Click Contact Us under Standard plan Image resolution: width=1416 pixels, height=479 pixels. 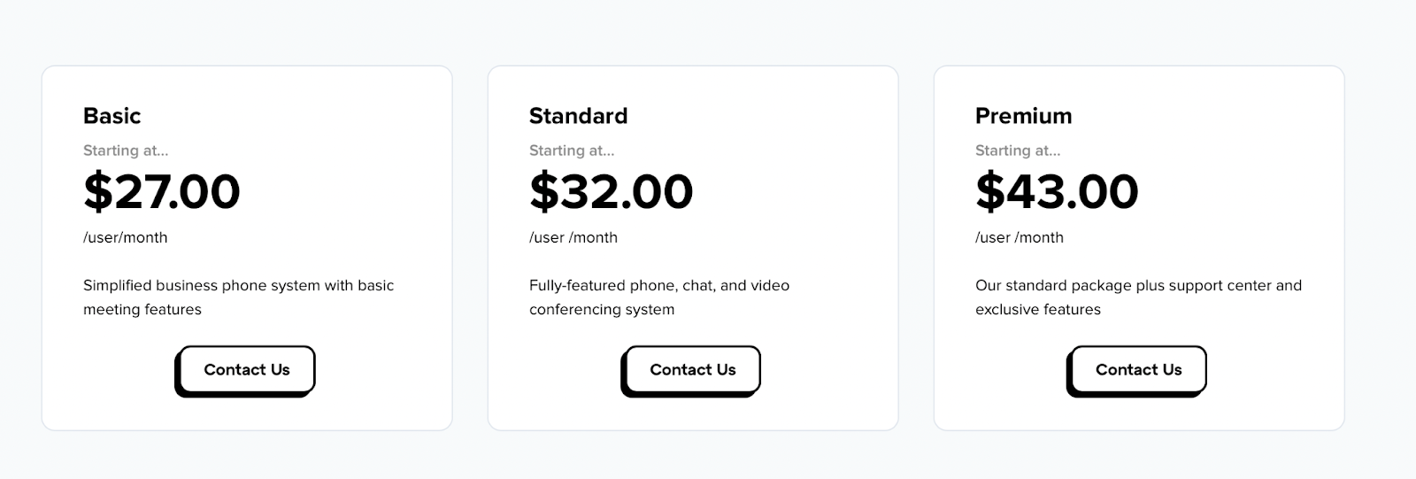(692, 370)
